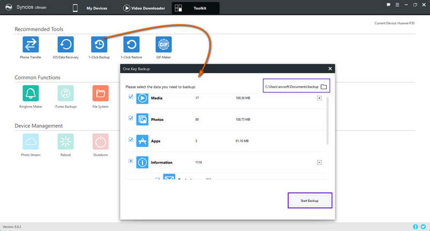Click the backup list scrollbar
The width and height of the screenshot is (430, 231).
[x=327, y=120]
